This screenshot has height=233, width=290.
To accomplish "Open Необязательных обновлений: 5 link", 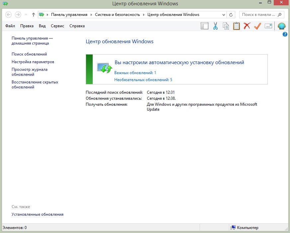I will click(143, 80).
